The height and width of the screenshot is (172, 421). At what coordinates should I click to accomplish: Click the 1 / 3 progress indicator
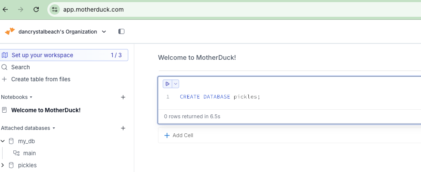pos(116,55)
